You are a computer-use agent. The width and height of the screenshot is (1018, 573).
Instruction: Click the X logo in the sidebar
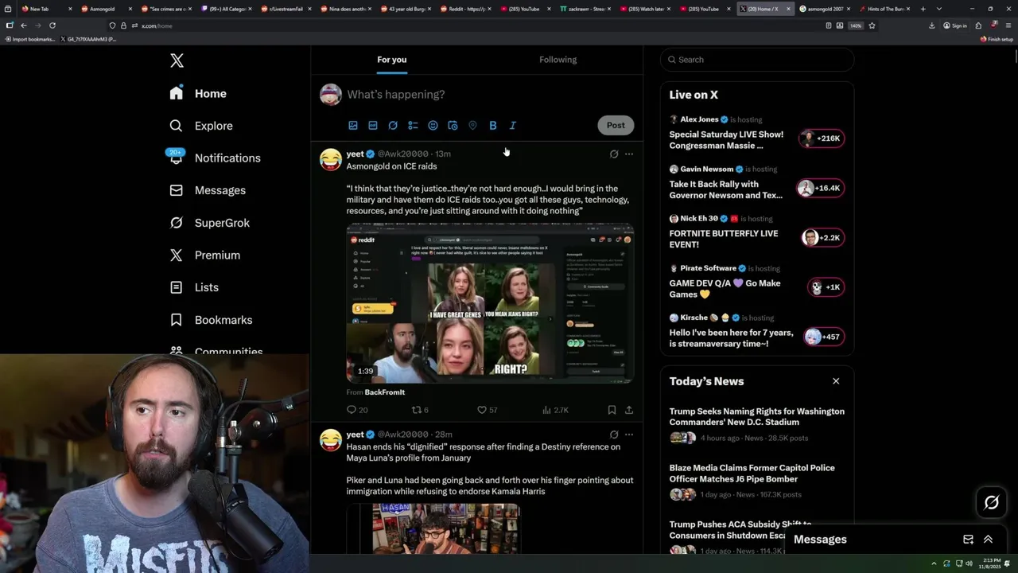(177, 60)
